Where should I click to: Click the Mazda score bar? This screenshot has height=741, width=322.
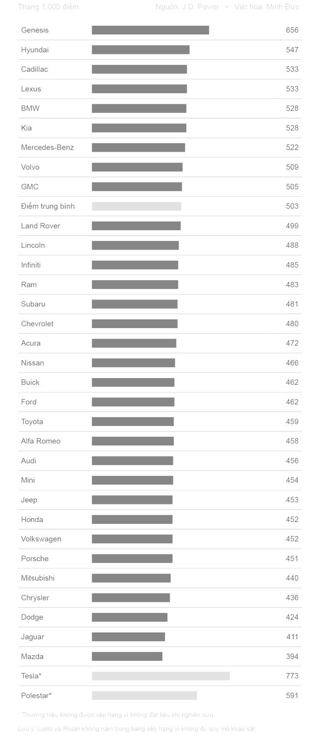[127, 657]
